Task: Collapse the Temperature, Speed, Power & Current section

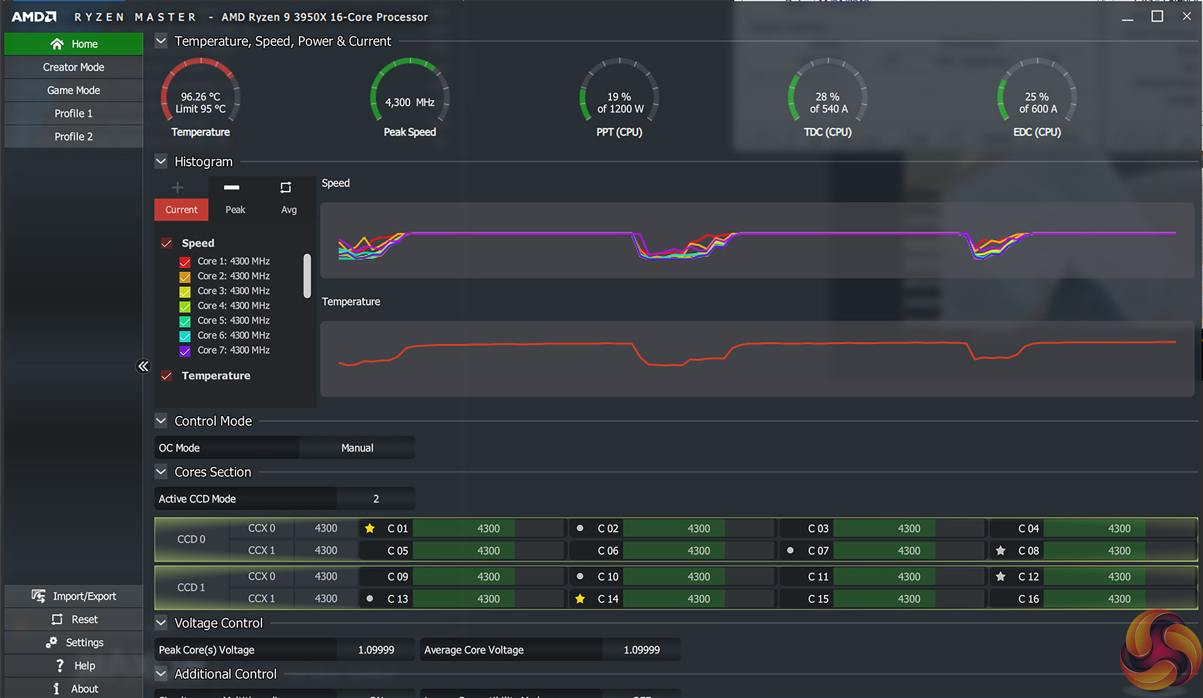Action: coord(161,41)
